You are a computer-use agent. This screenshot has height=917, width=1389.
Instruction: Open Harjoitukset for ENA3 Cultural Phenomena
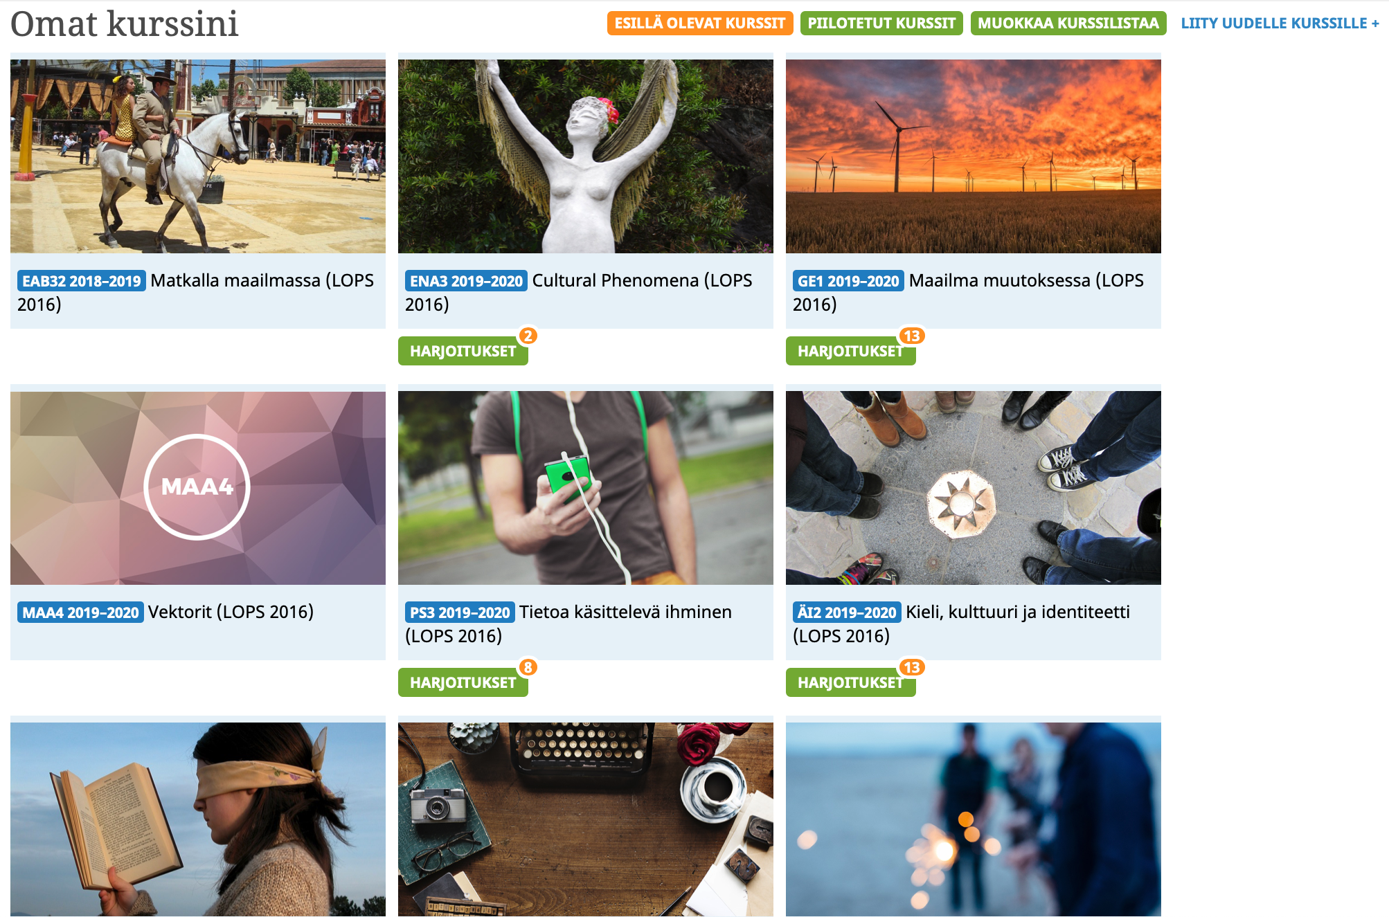click(x=462, y=351)
